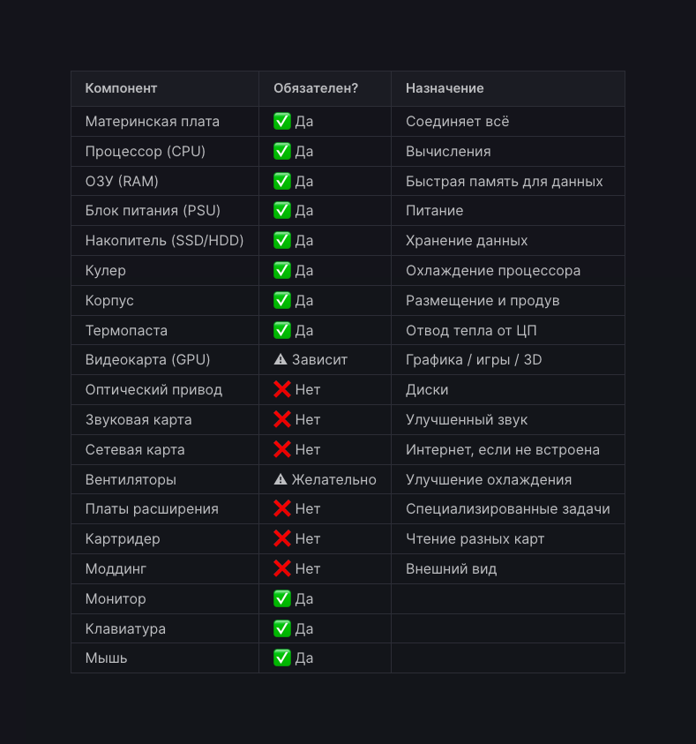Viewport: 696px width, 744px height.
Task: Click the red cross in Оптический привод row
Action: [282, 390]
